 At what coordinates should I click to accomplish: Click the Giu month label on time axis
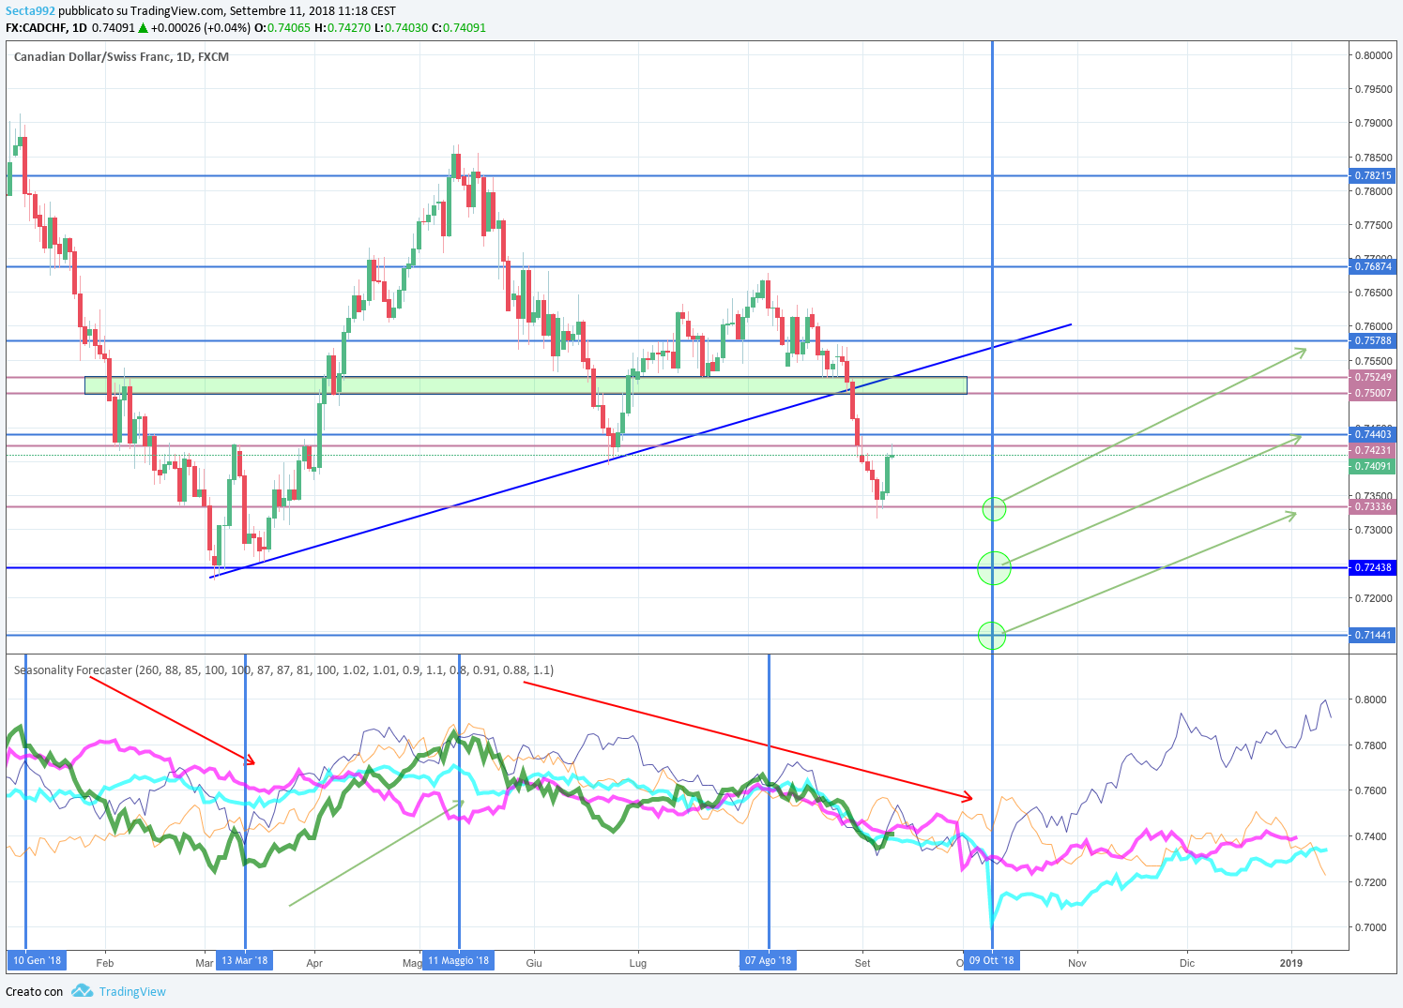click(534, 963)
